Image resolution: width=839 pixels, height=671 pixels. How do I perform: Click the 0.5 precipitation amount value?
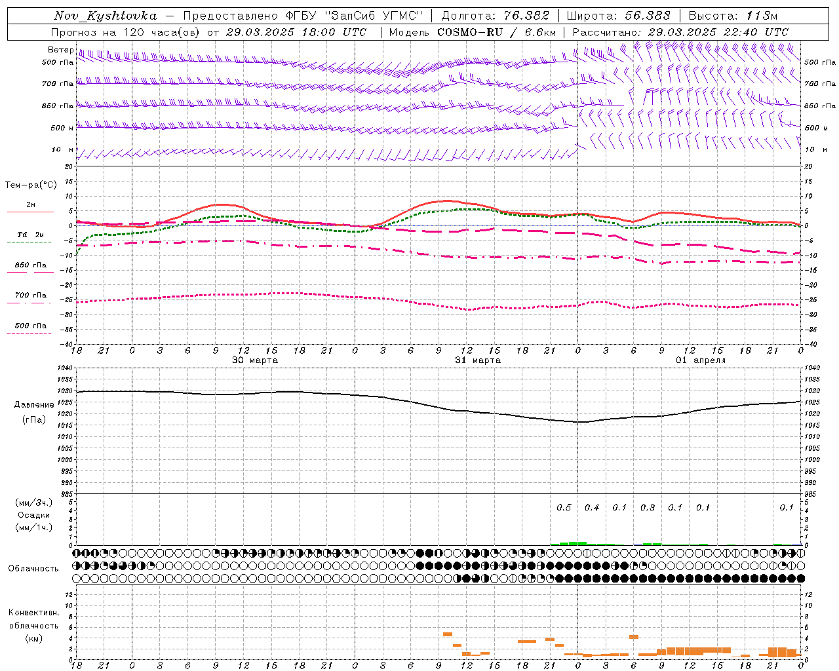click(x=564, y=507)
